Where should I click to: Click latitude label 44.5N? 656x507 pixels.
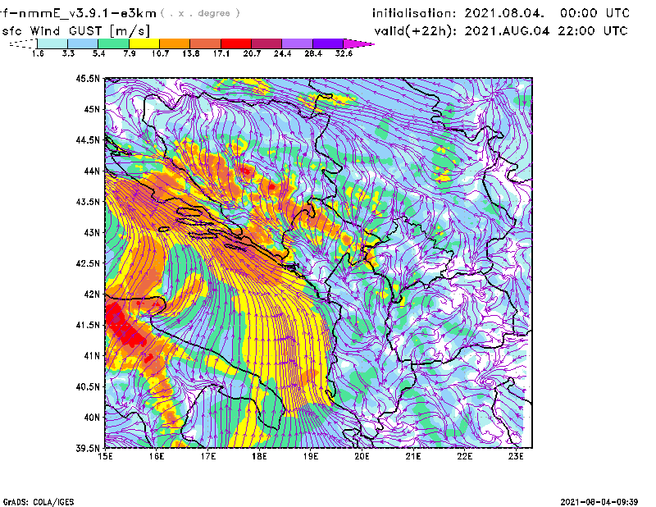point(88,139)
